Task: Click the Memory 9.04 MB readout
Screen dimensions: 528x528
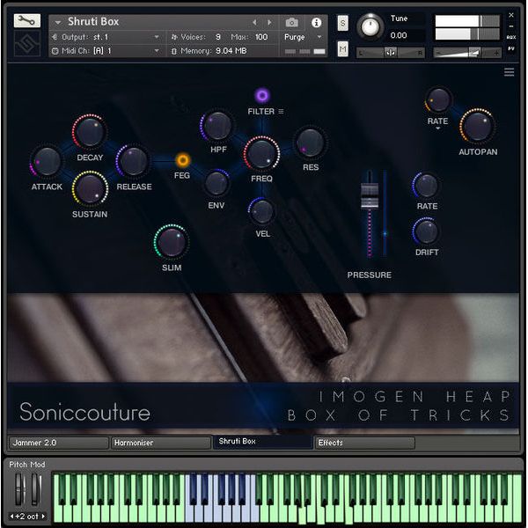Action: point(213,51)
